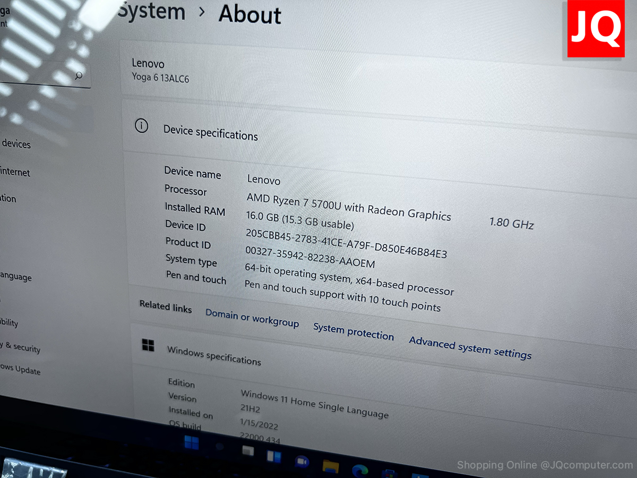Open File Explorer from the taskbar
The width and height of the screenshot is (637, 478).
tap(330, 466)
